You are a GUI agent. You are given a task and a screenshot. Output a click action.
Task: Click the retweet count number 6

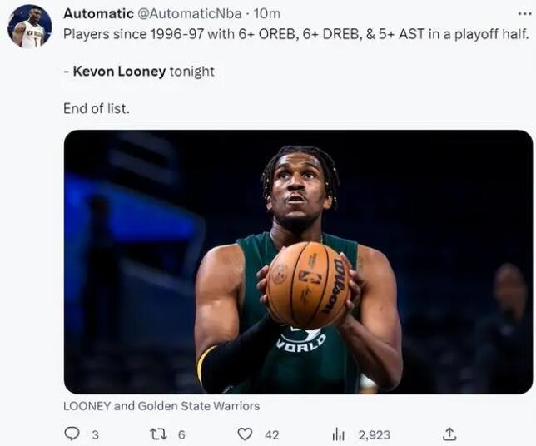[x=181, y=434]
